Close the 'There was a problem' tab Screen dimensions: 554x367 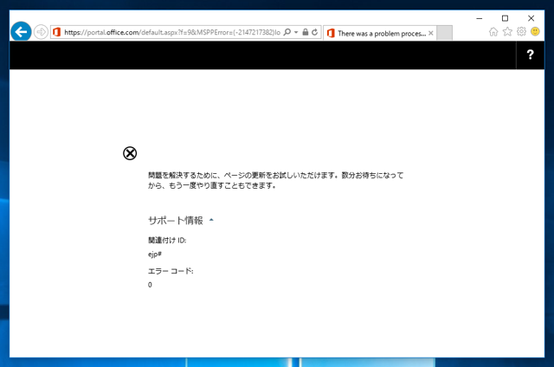tap(431, 33)
